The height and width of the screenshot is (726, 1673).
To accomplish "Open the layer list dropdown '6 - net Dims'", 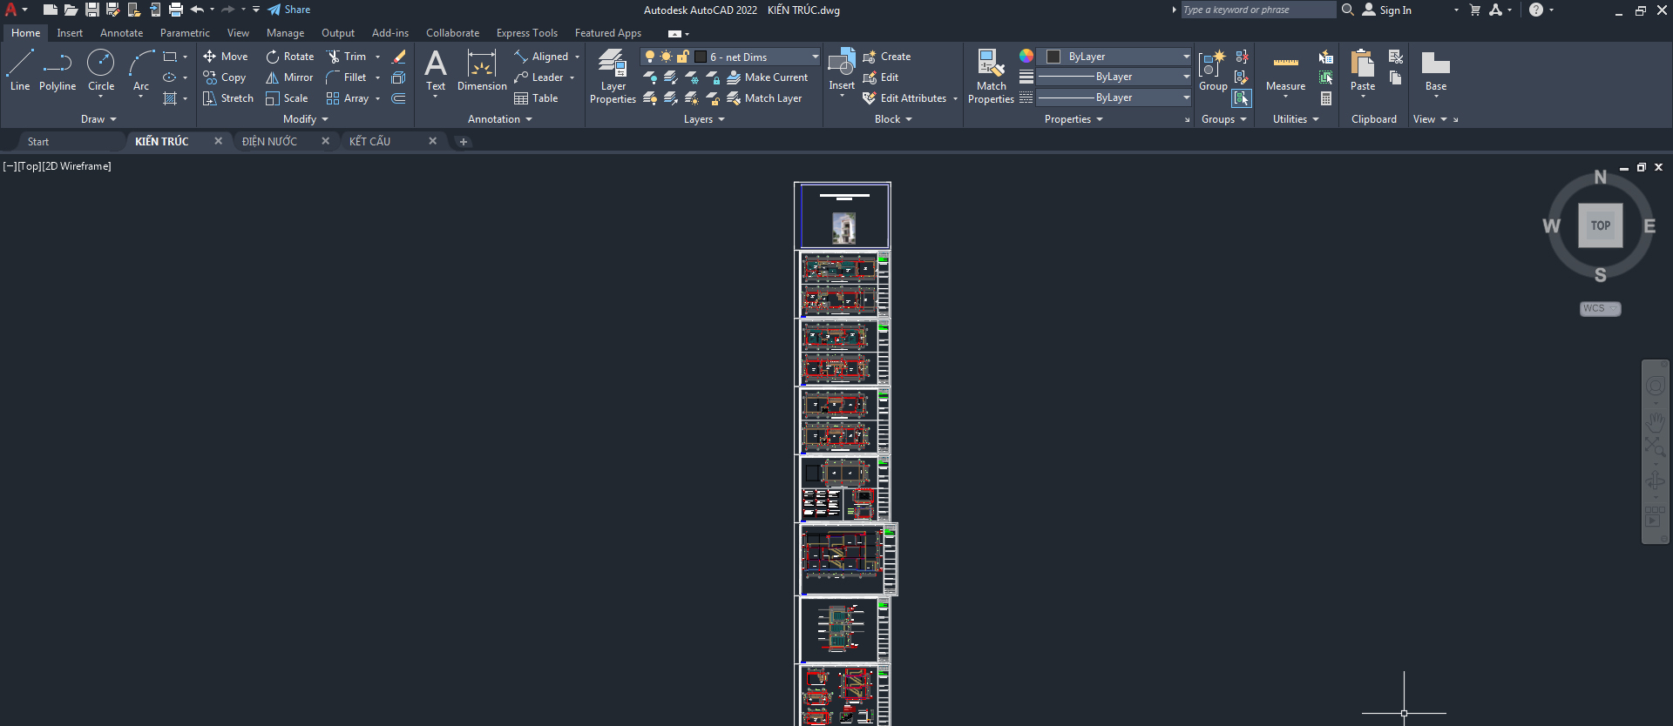I will (x=815, y=57).
